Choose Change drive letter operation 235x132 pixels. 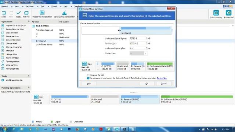pyautogui.click(x=14, y=47)
